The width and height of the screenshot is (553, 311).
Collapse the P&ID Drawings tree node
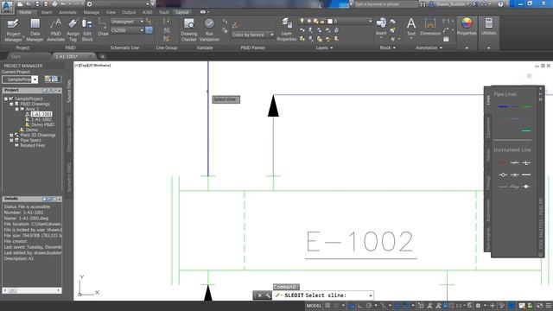coord(11,104)
